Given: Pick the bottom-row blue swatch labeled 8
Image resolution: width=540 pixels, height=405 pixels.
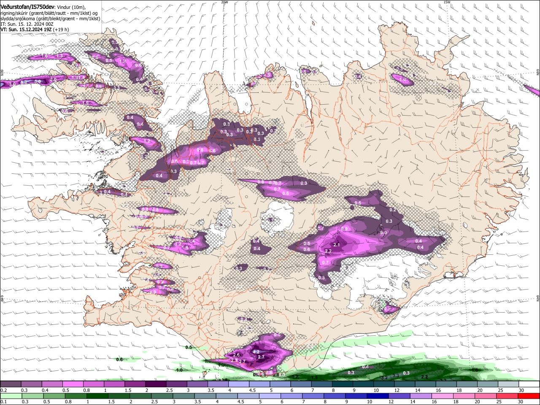Looking at the screenshot, I should click(x=335, y=396).
